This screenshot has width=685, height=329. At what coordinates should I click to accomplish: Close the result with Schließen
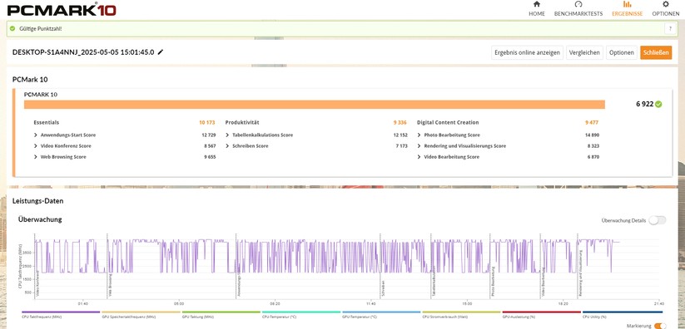(x=656, y=53)
